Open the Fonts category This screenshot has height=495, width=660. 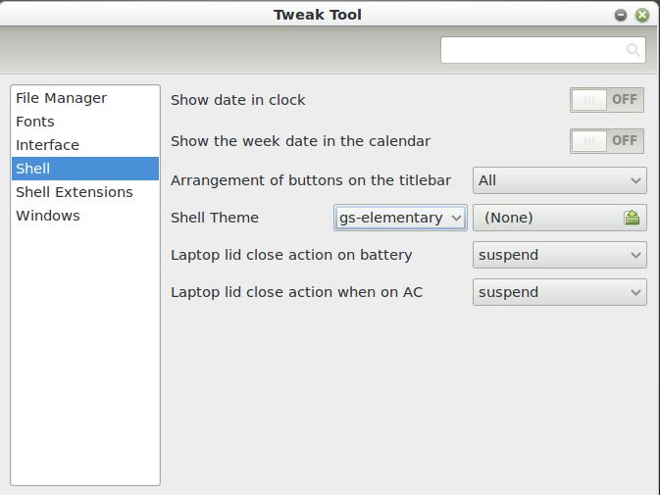pos(35,122)
